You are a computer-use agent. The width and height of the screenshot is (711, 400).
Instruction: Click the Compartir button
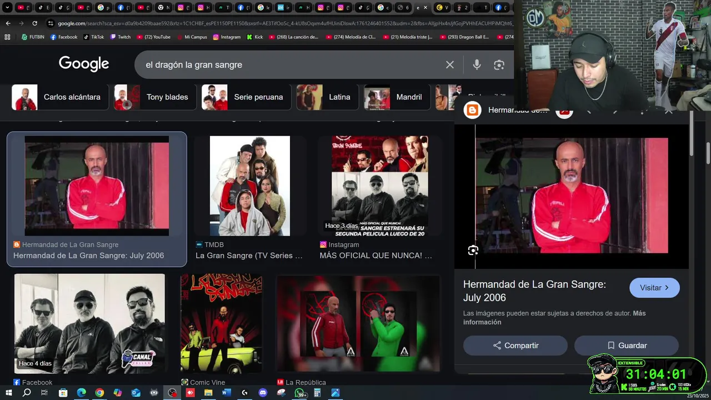coord(515,346)
